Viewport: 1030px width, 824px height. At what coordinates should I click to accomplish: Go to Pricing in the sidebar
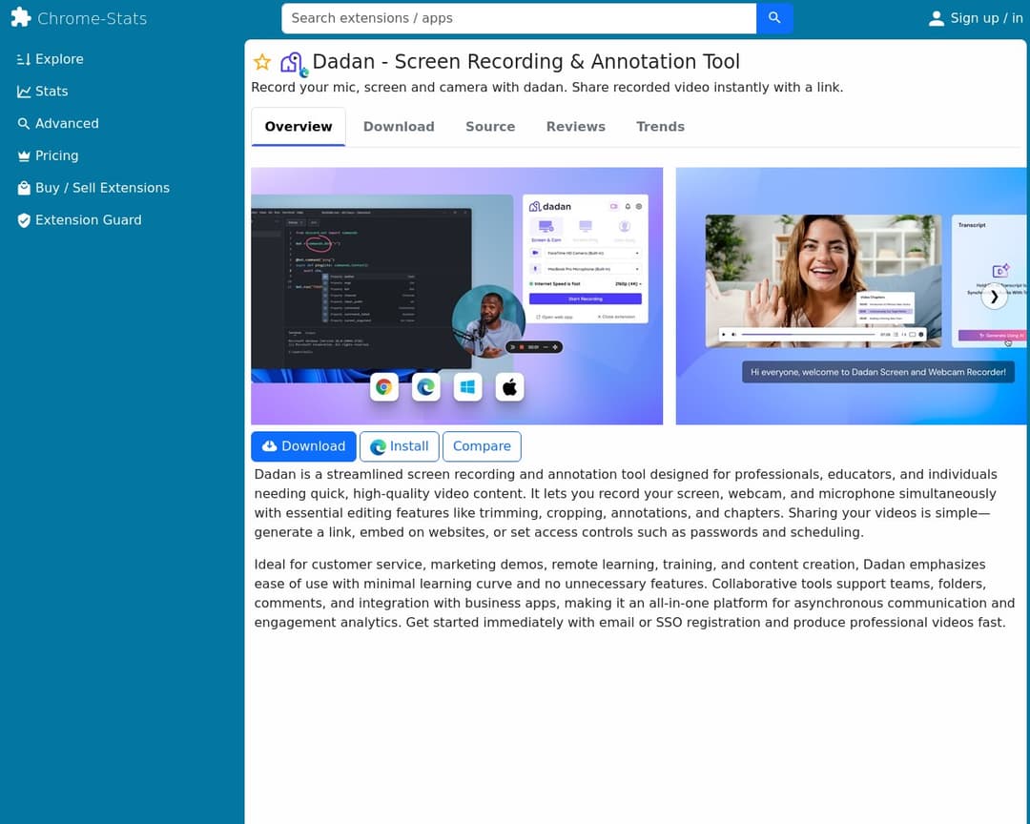pos(48,155)
